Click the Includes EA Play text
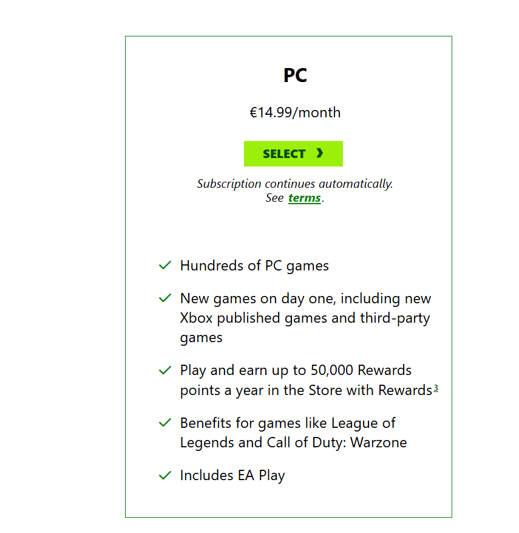The width and height of the screenshot is (519, 533). click(232, 475)
